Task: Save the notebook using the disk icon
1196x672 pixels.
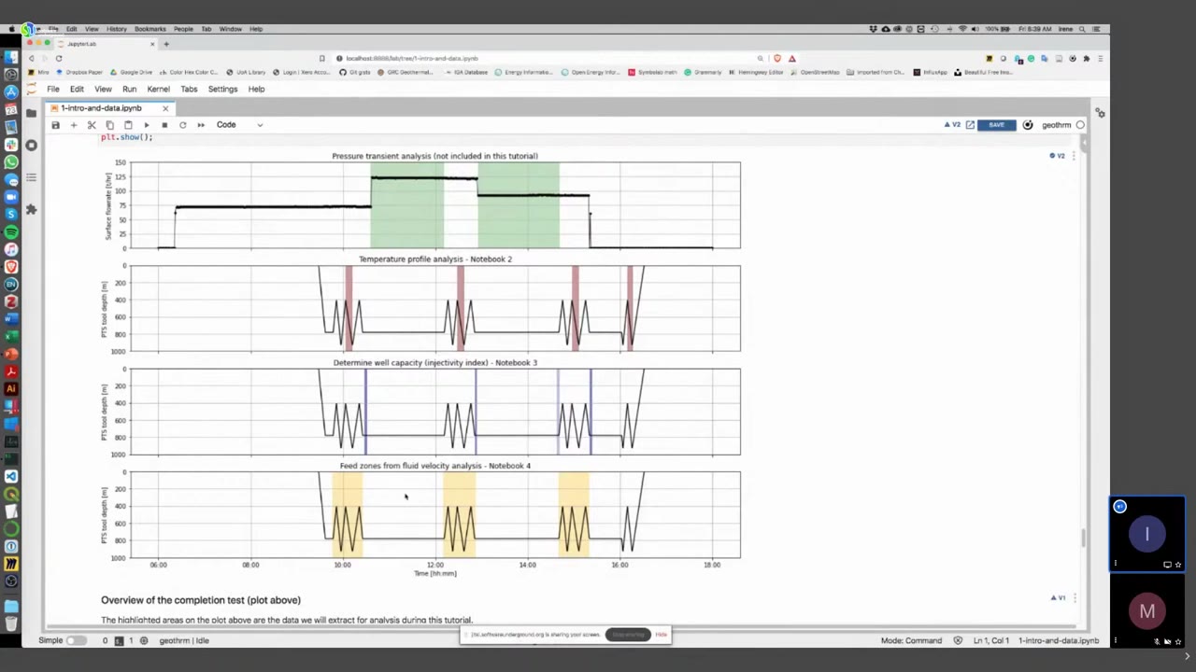Action: [x=56, y=124]
